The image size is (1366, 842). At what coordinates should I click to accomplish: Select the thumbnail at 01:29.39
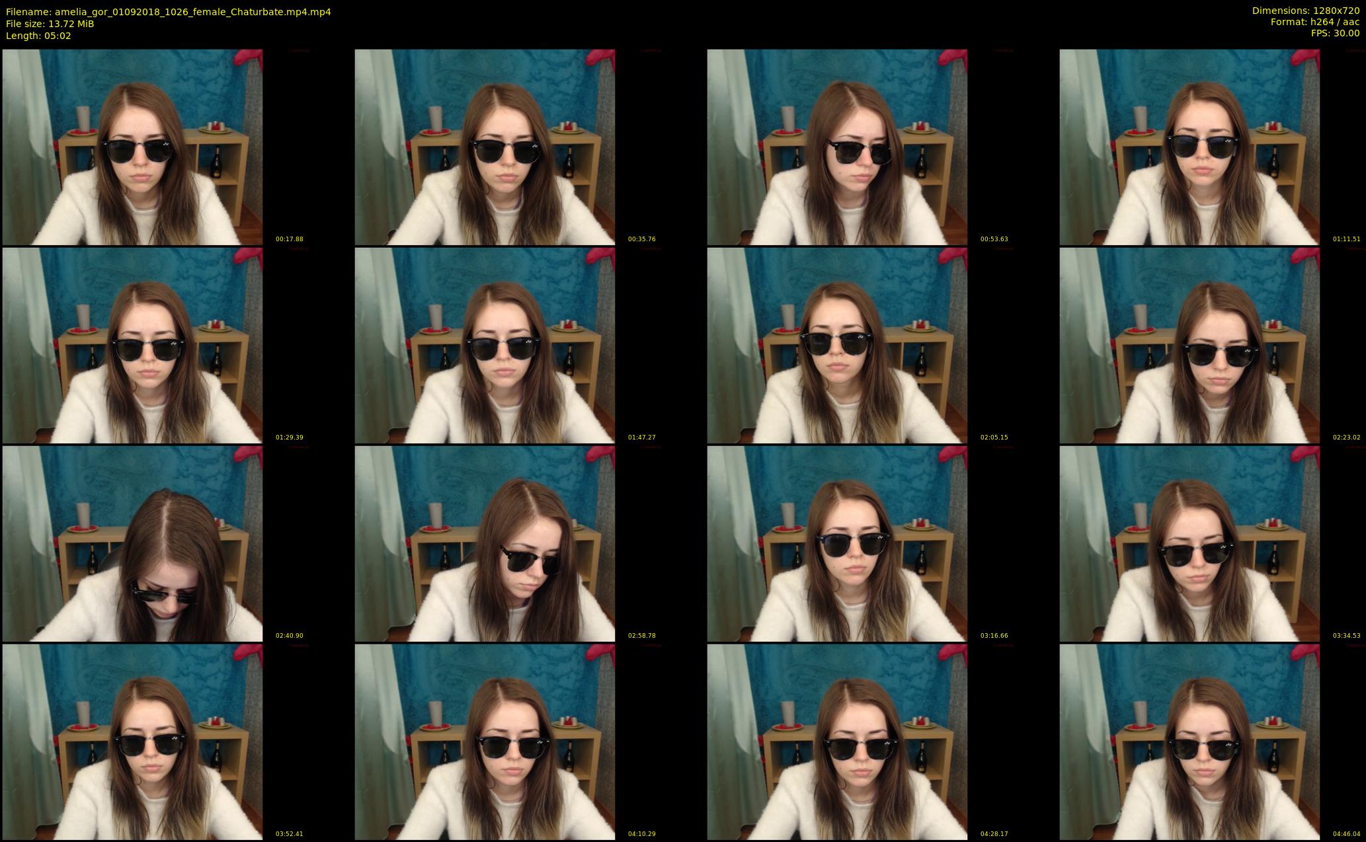tap(132, 345)
